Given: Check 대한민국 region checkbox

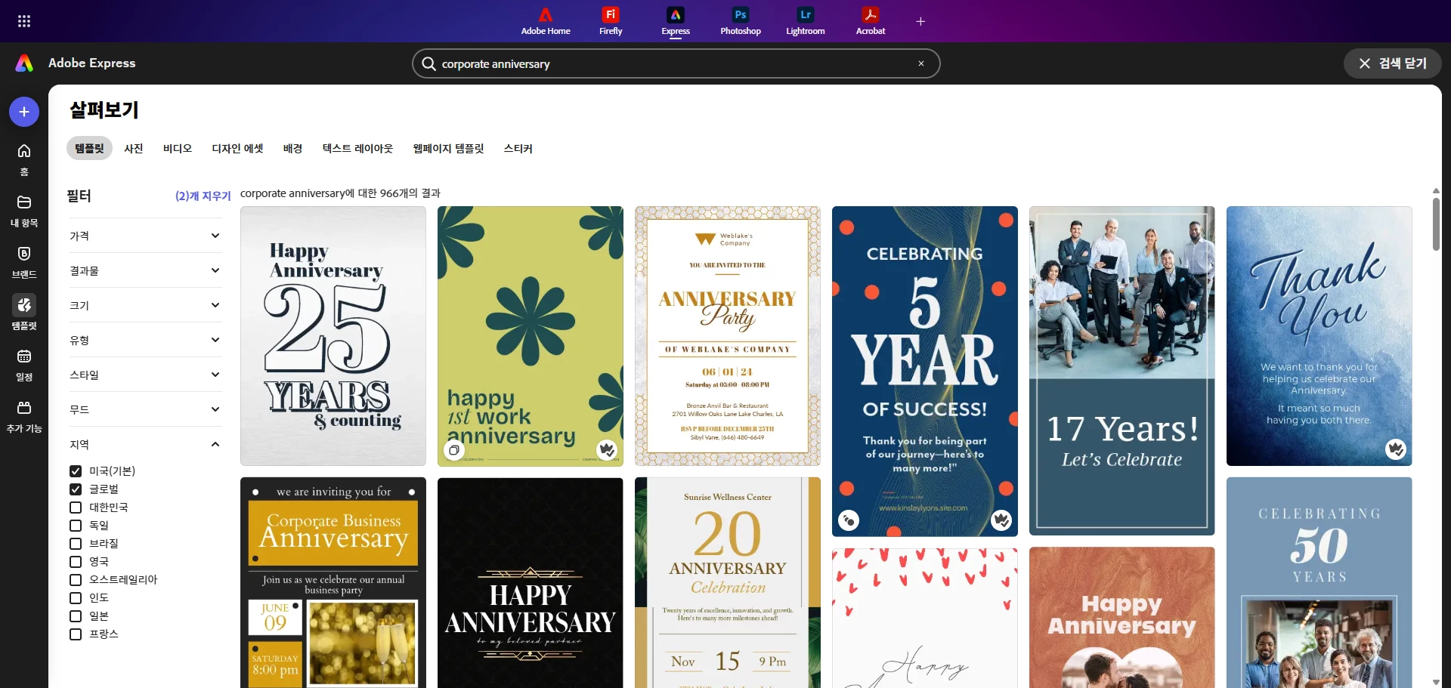Looking at the screenshot, I should pos(76,508).
